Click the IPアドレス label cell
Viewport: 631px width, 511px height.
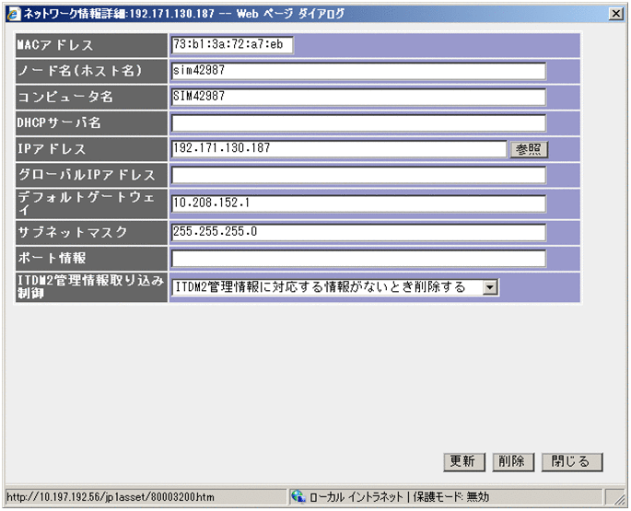(x=91, y=149)
